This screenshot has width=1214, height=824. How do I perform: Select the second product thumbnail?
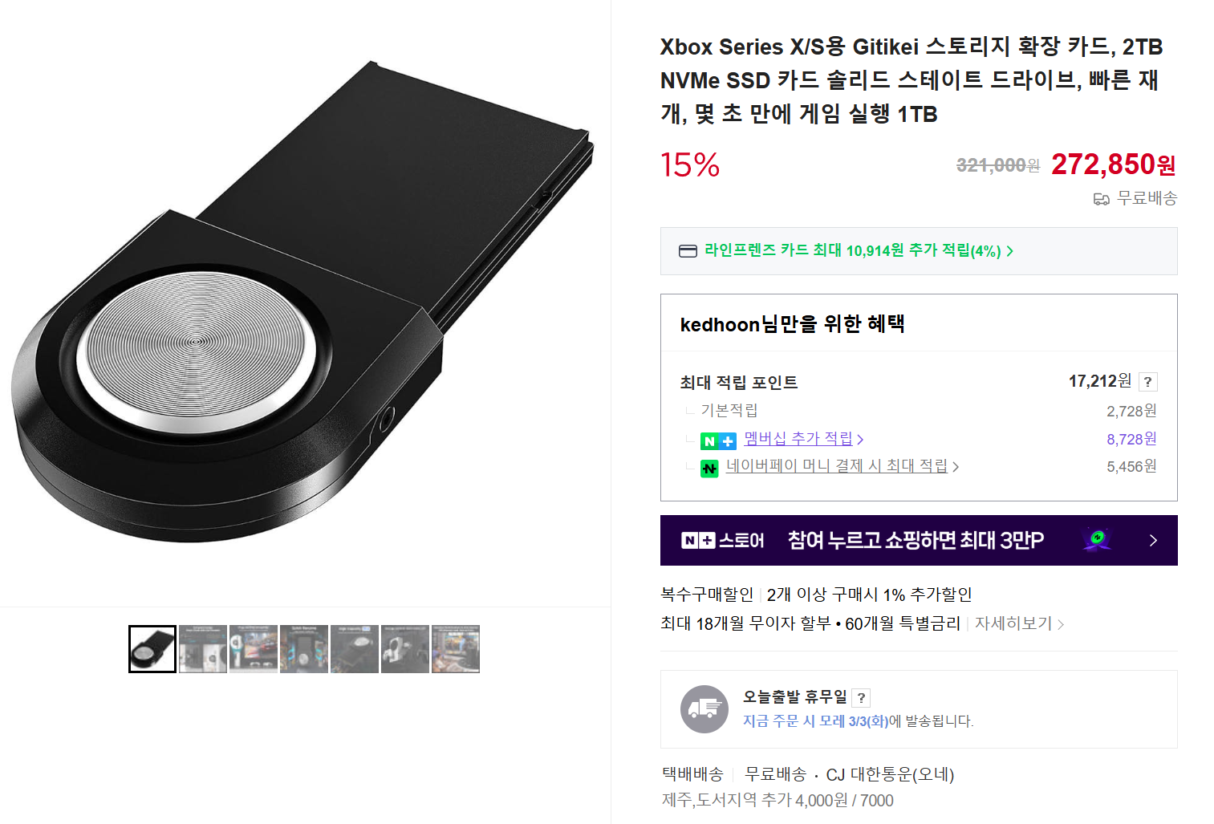[x=203, y=649]
